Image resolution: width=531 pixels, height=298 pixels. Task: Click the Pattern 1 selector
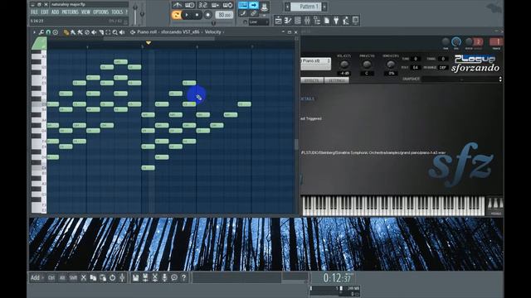(x=306, y=7)
